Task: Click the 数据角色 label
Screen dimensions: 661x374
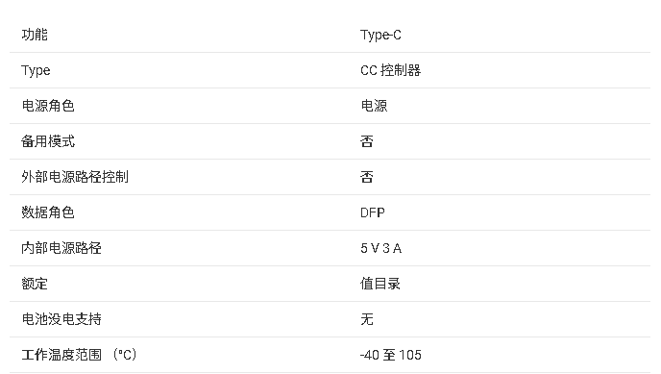Action: click(x=48, y=212)
